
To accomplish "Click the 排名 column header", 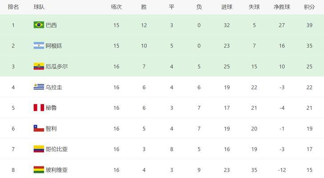I will (x=13, y=7).
